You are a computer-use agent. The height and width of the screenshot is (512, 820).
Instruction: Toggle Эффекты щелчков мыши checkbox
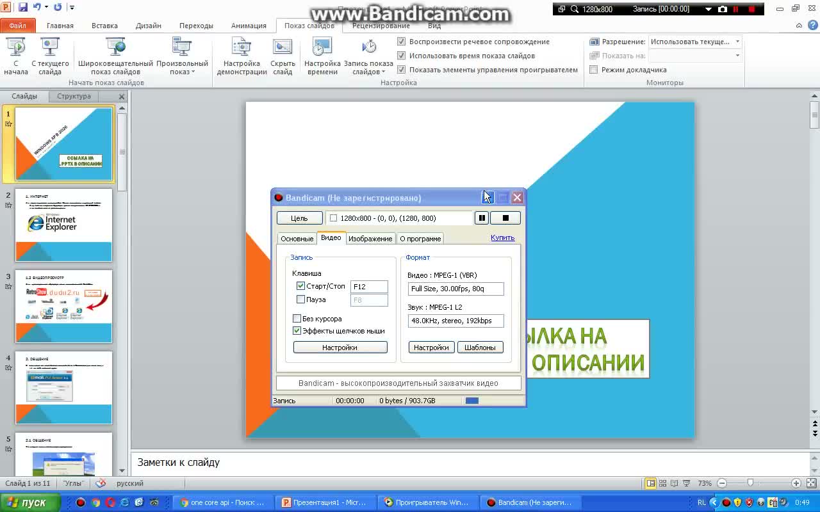point(297,331)
